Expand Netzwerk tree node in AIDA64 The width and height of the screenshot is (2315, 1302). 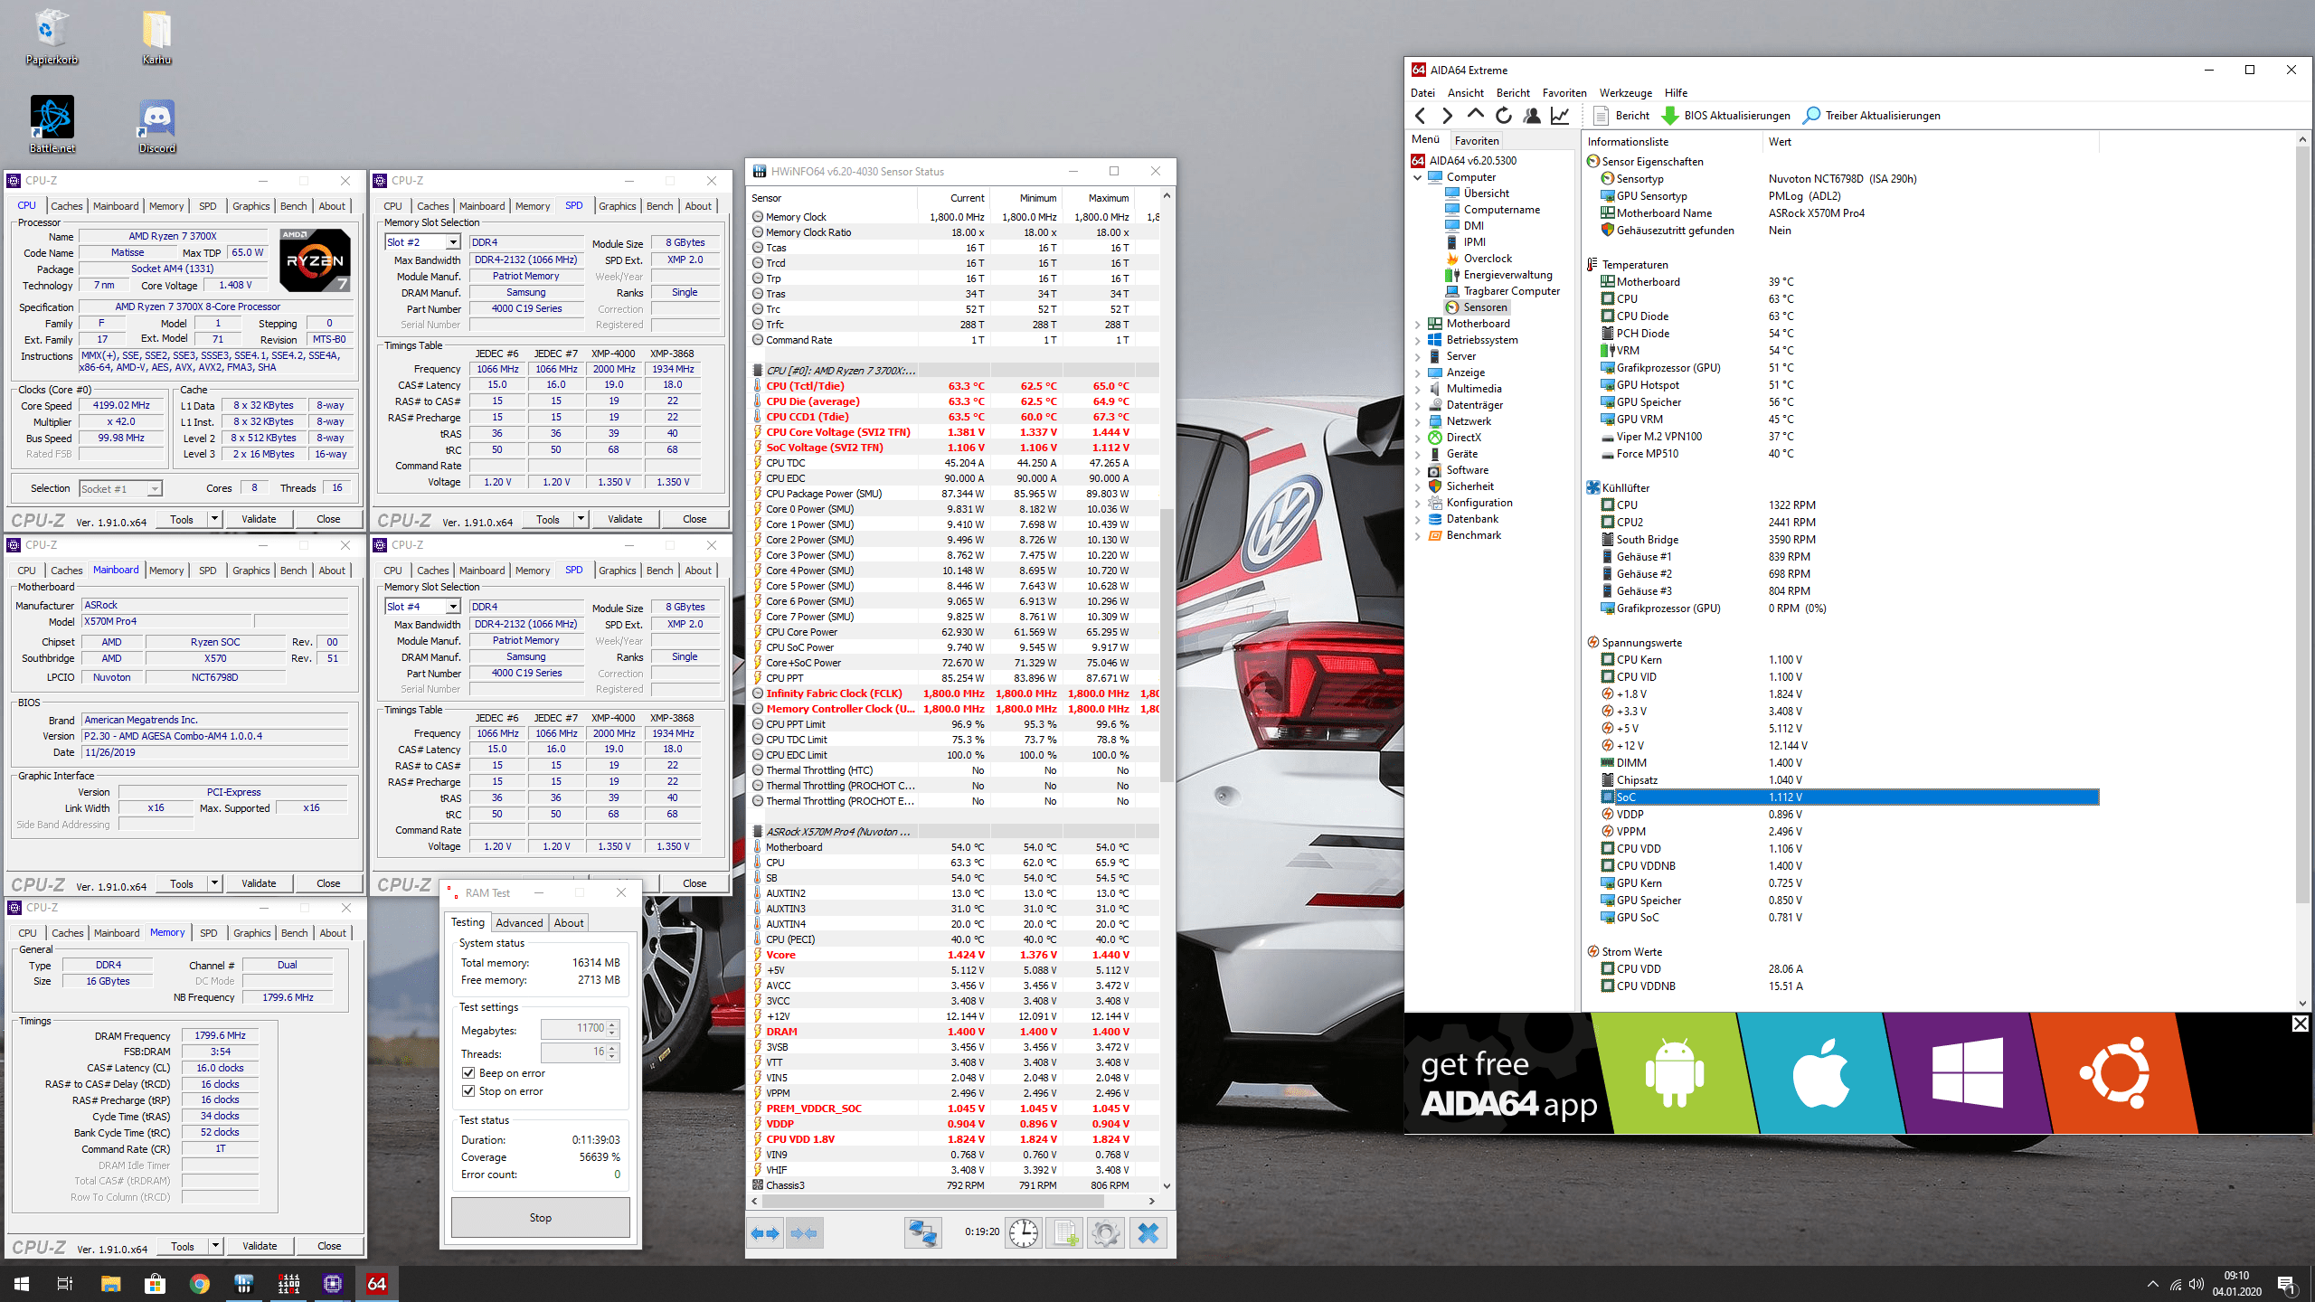1417,421
